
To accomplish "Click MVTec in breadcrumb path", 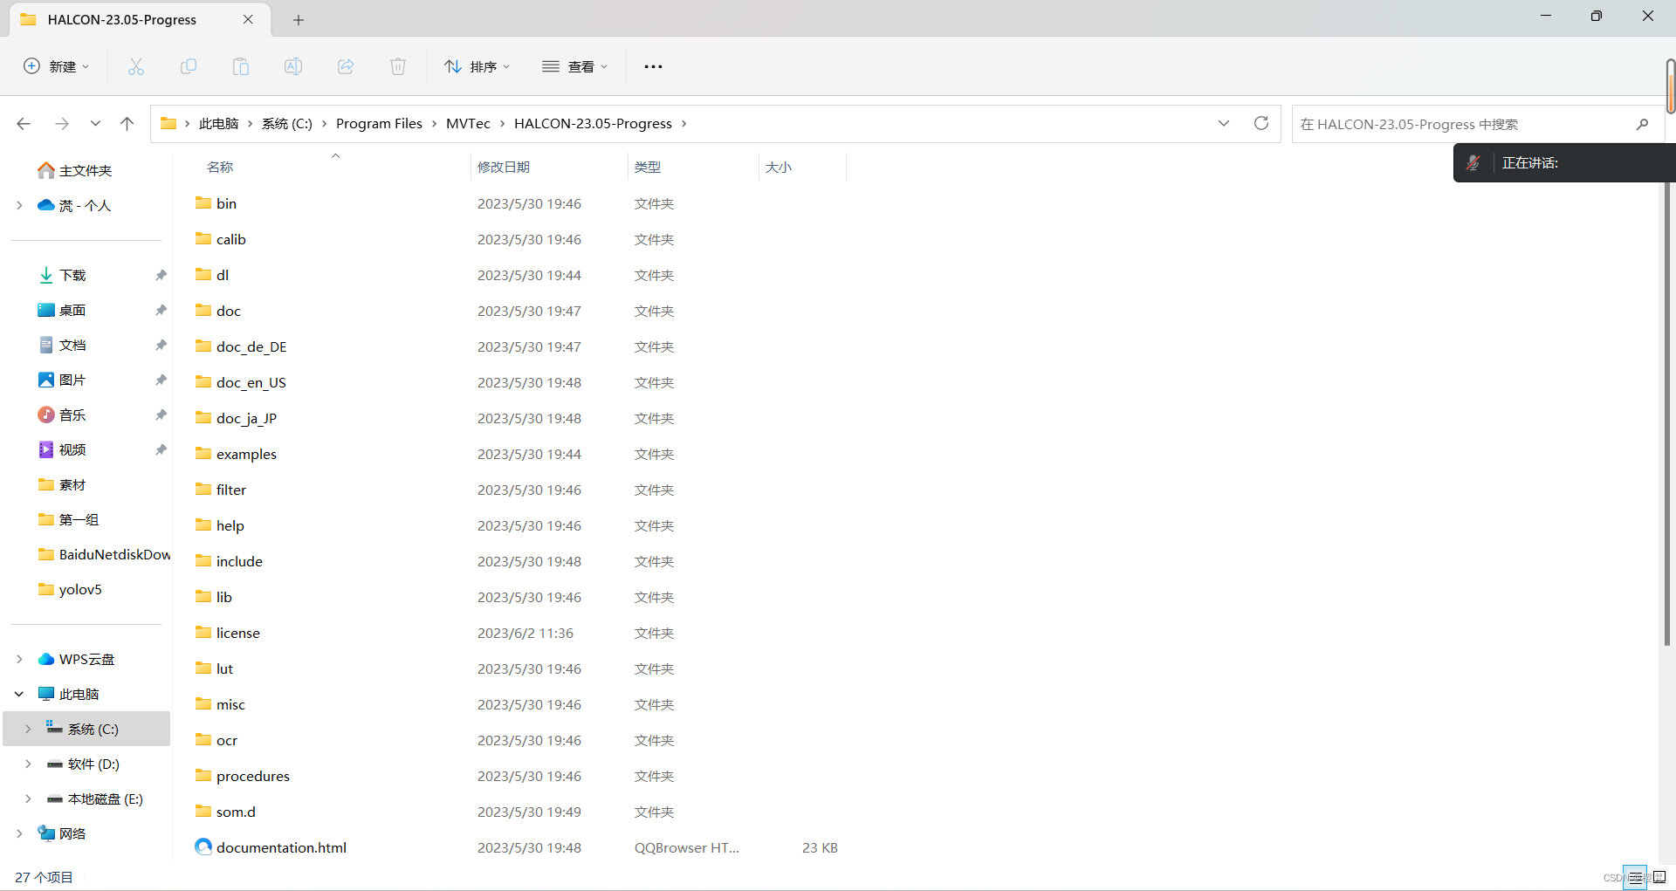I will [x=468, y=124].
